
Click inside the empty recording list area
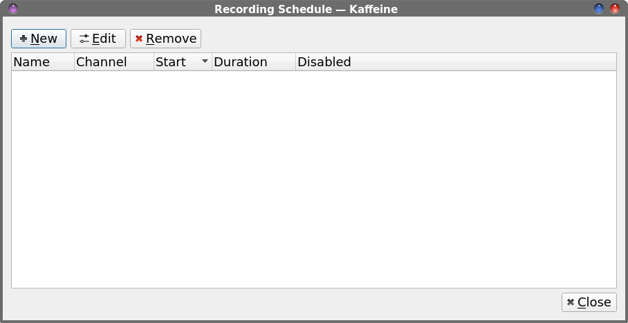[314, 179]
